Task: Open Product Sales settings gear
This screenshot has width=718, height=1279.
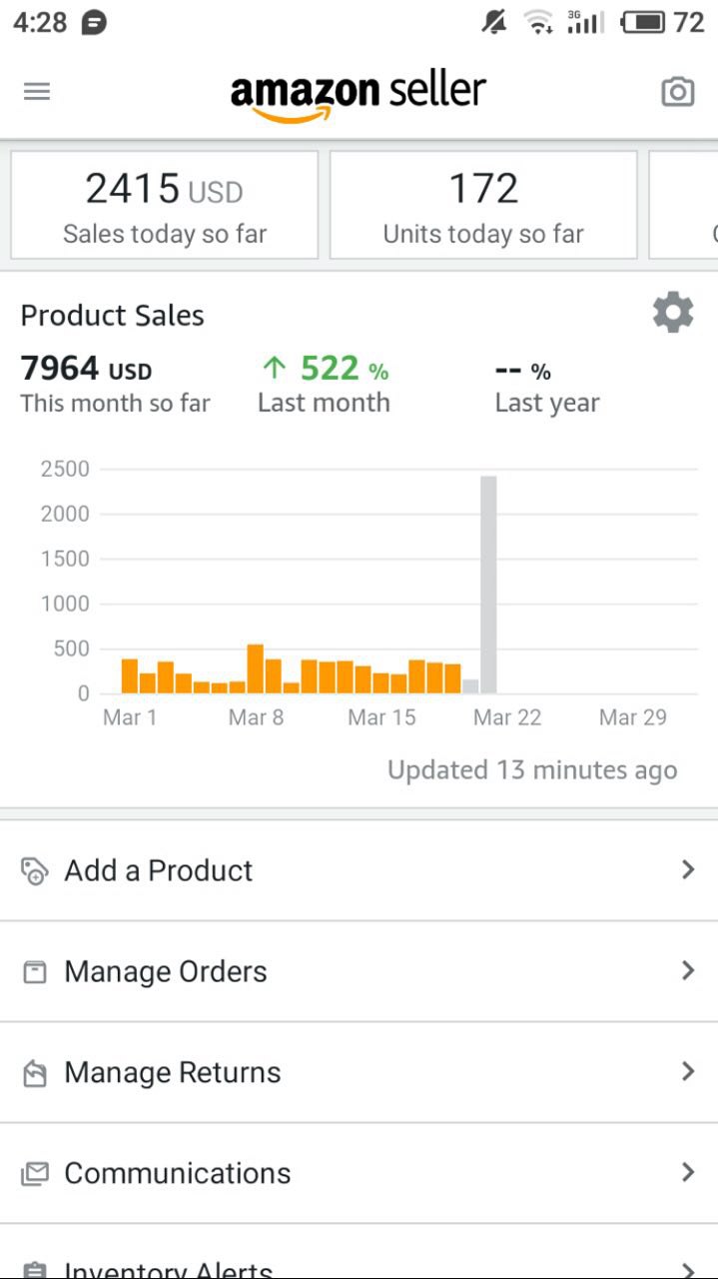Action: point(673,313)
